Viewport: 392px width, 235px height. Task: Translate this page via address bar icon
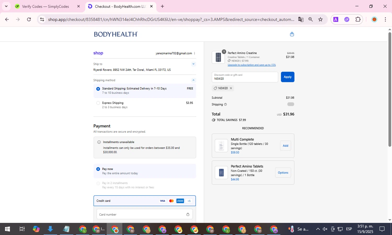coord(301,19)
